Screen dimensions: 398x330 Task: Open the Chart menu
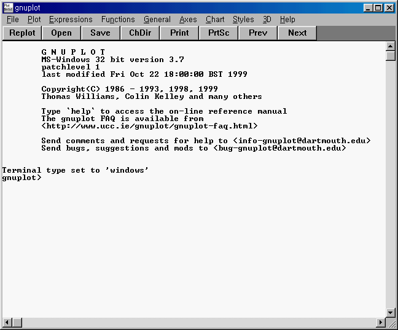(215, 20)
